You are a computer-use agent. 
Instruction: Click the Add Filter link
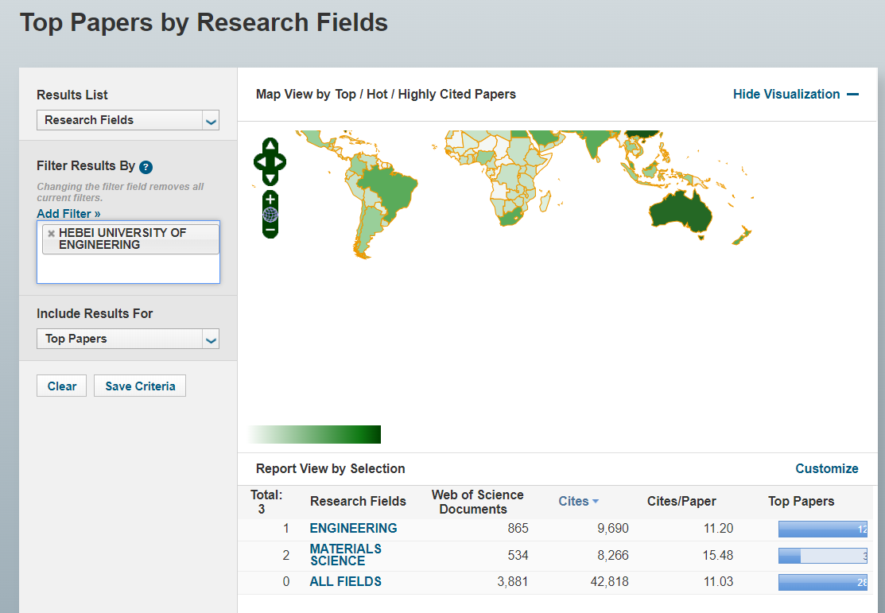(x=68, y=213)
